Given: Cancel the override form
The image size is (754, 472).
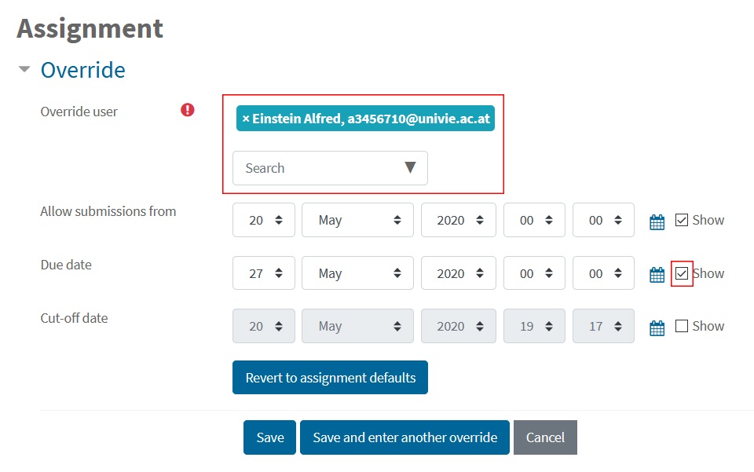Looking at the screenshot, I should [545, 437].
